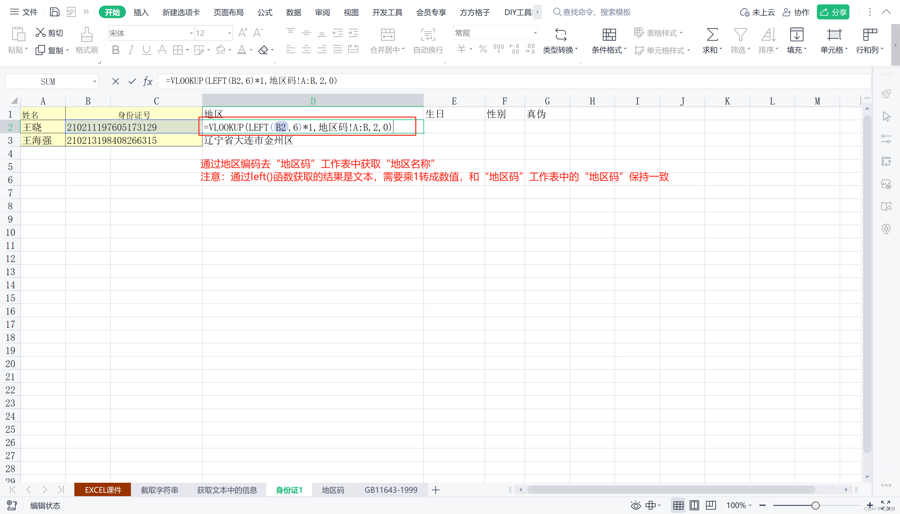This screenshot has width=900, height=514.
Task: Switch to the 地区码 sheet tab
Action: (x=332, y=490)
